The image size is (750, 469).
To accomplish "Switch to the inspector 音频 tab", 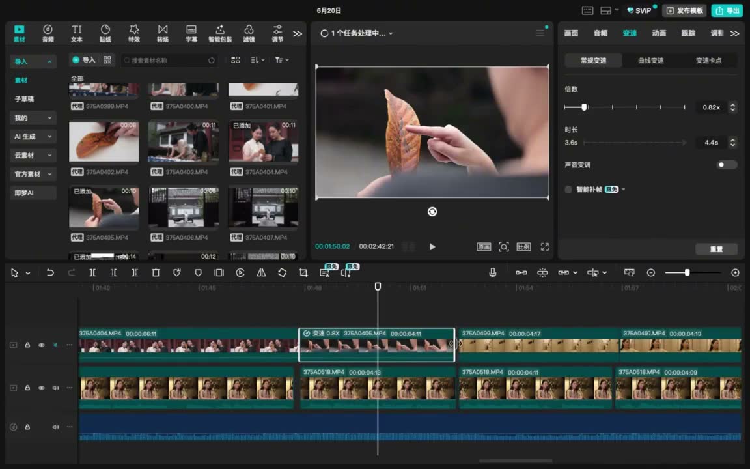I will click(600, 33).
